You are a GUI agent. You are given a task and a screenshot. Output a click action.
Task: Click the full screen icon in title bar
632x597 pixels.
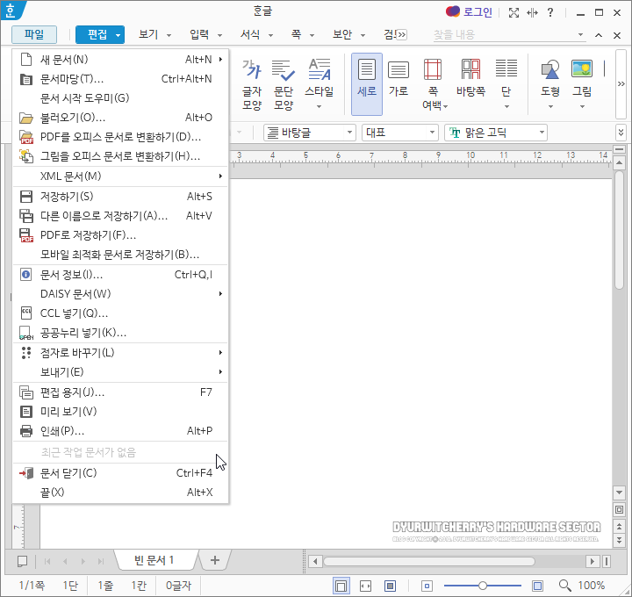(513, 12)
